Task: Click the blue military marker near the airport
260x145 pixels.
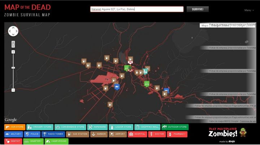Action: (117, 87)
